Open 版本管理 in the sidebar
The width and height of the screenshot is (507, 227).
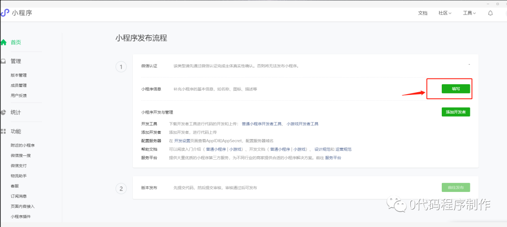click(x=18, y=75)
